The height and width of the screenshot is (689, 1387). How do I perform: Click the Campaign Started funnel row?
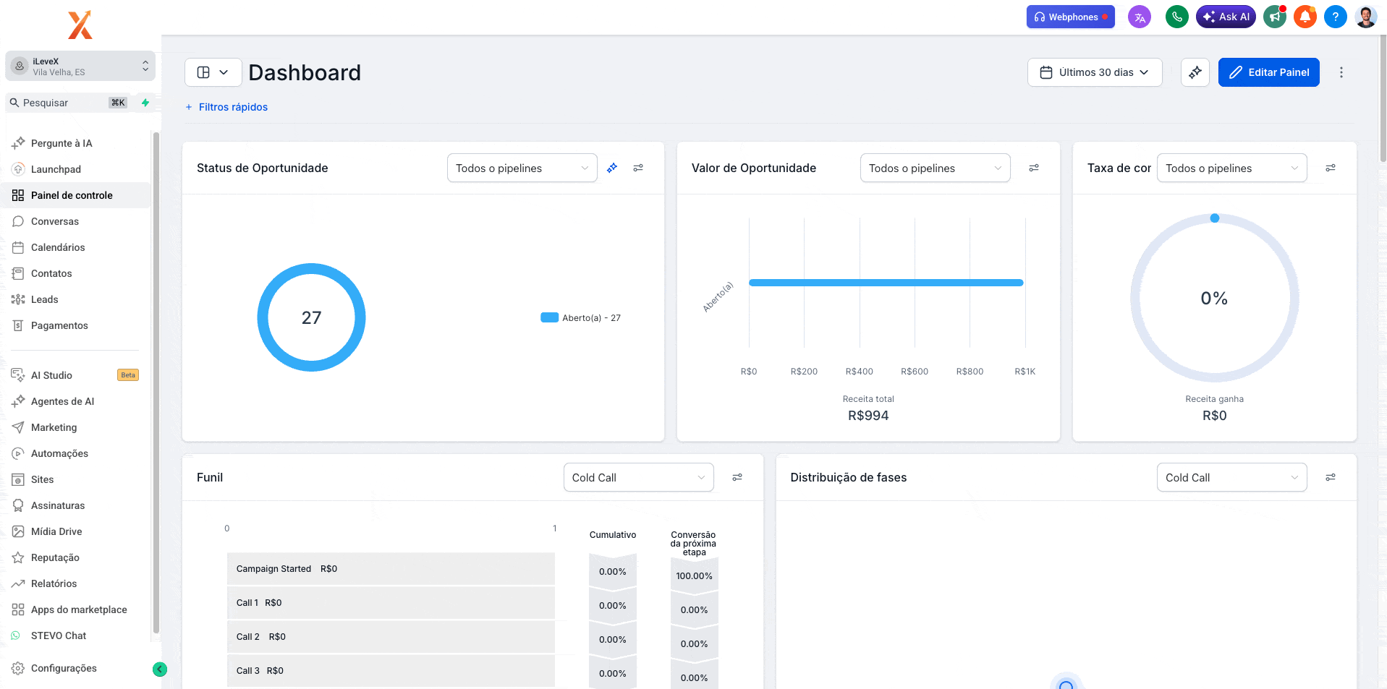click(x=391, y=569)
